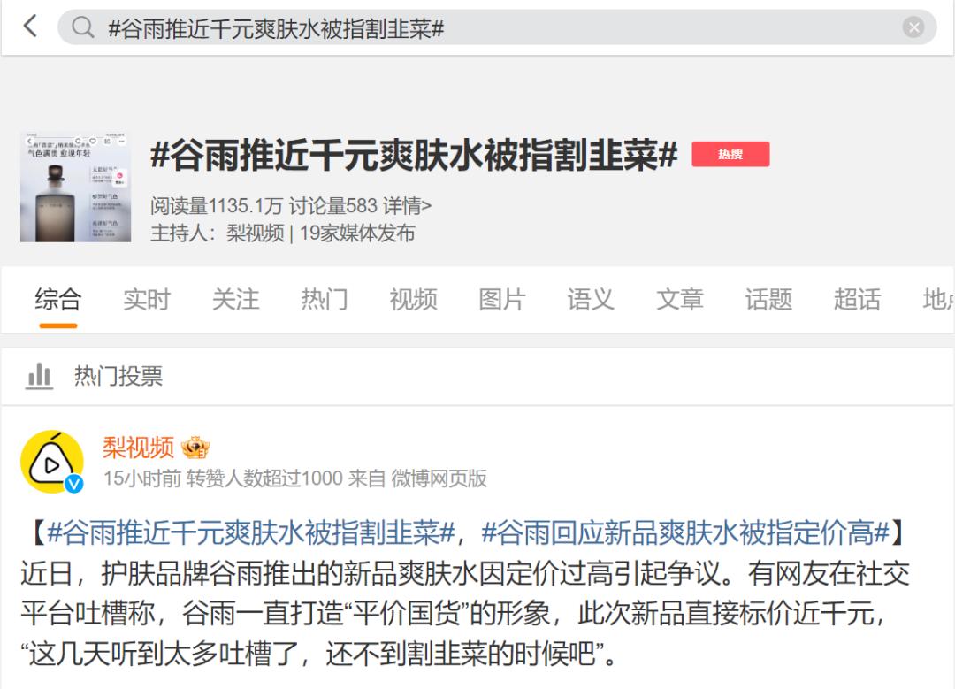The width and height of the screenshot is (955, 689).
Task: Select the 综合 tab
Action: 57,300
